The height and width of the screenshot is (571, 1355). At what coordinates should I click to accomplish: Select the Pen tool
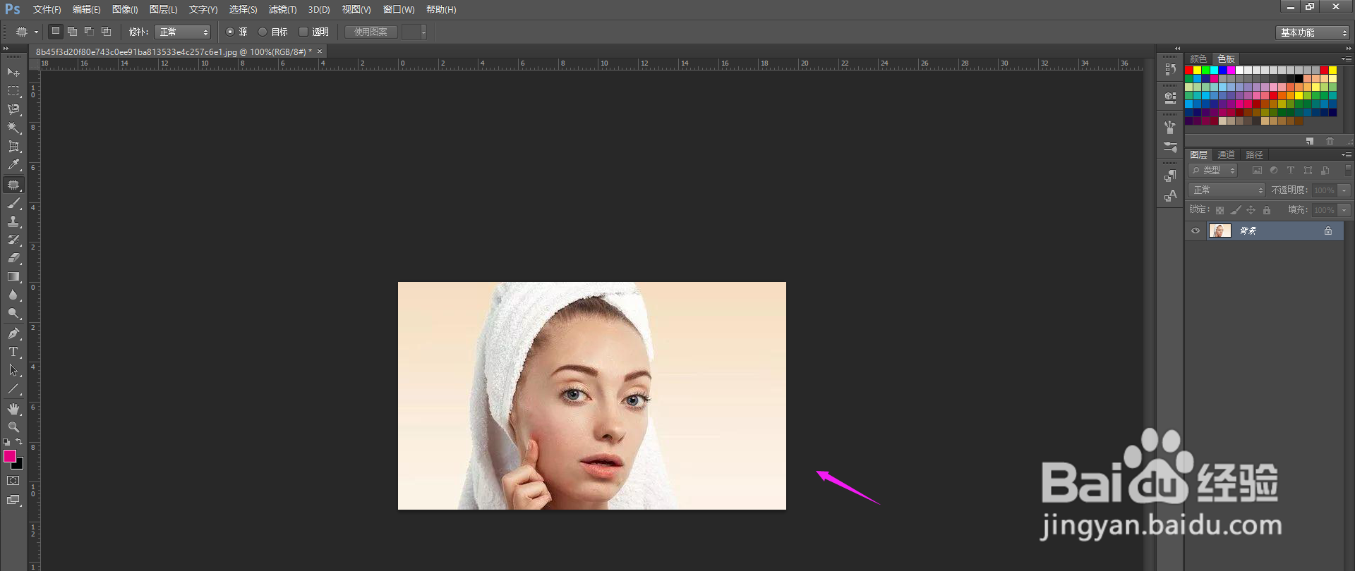point(13,333)
